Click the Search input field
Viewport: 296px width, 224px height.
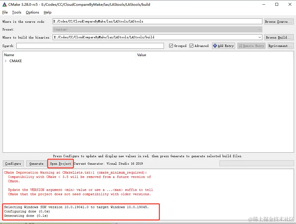(90, 46)
